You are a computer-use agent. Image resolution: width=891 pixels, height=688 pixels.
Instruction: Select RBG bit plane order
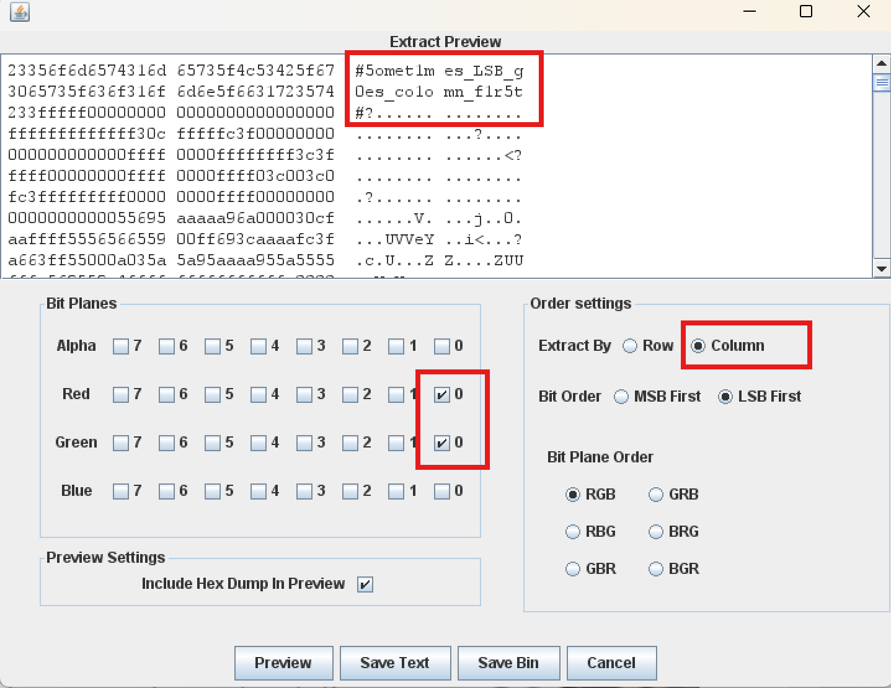click(x=573, y=532)
